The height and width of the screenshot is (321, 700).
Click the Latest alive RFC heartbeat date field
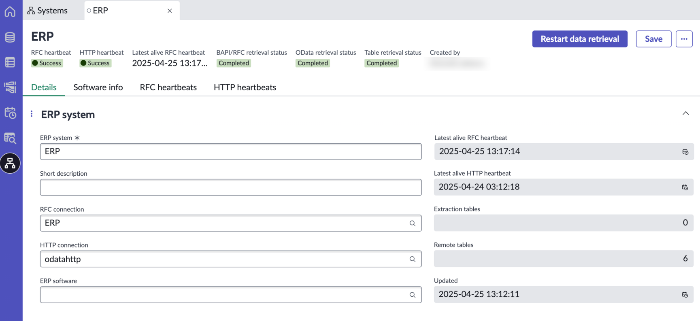(x=564, y=151)
